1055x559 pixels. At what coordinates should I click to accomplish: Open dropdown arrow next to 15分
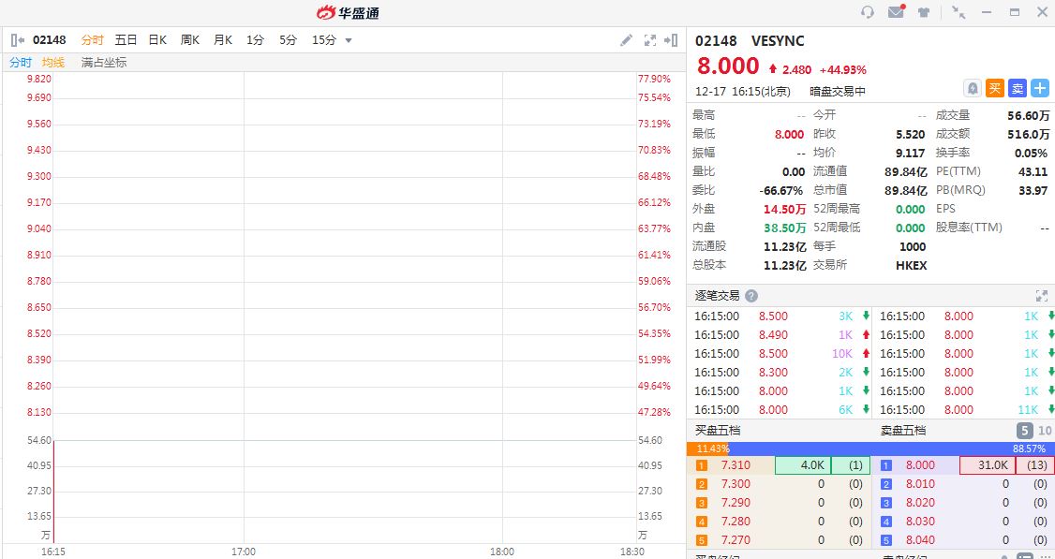click(x=349, y=40)
